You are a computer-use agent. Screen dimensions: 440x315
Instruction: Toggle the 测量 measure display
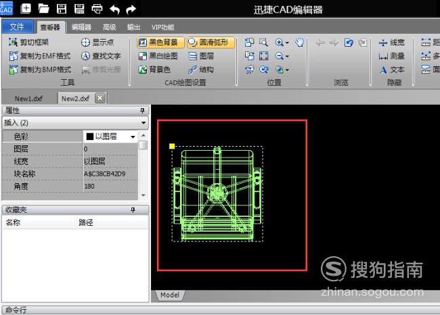391,56
